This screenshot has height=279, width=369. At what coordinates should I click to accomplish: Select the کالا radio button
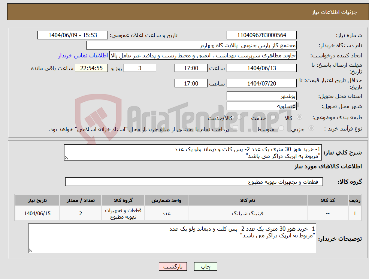(300, 117)
